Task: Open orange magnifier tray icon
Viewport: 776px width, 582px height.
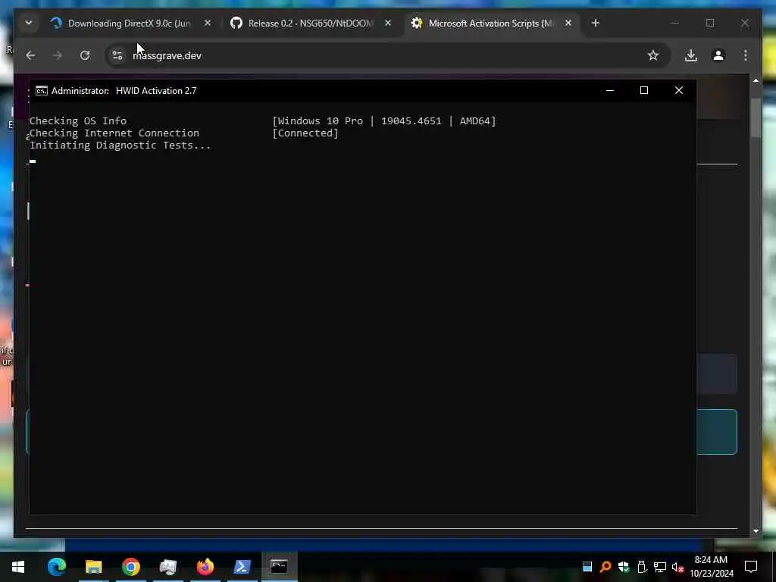Action: coord(605,567)
